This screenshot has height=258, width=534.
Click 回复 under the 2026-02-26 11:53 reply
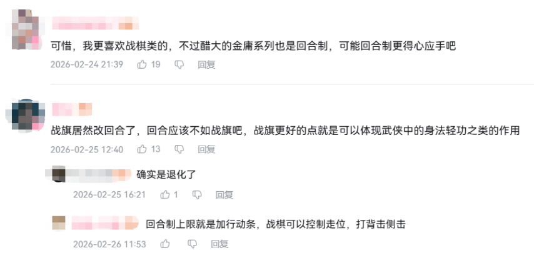[224, 244]
